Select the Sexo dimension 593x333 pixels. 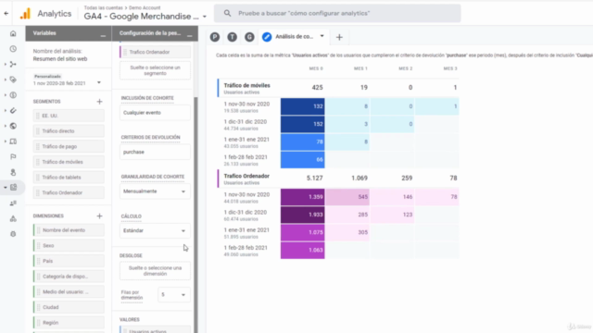69,246
